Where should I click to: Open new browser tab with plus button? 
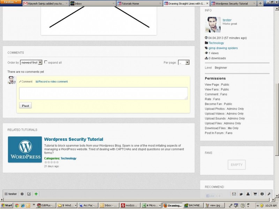click(260, 3)
